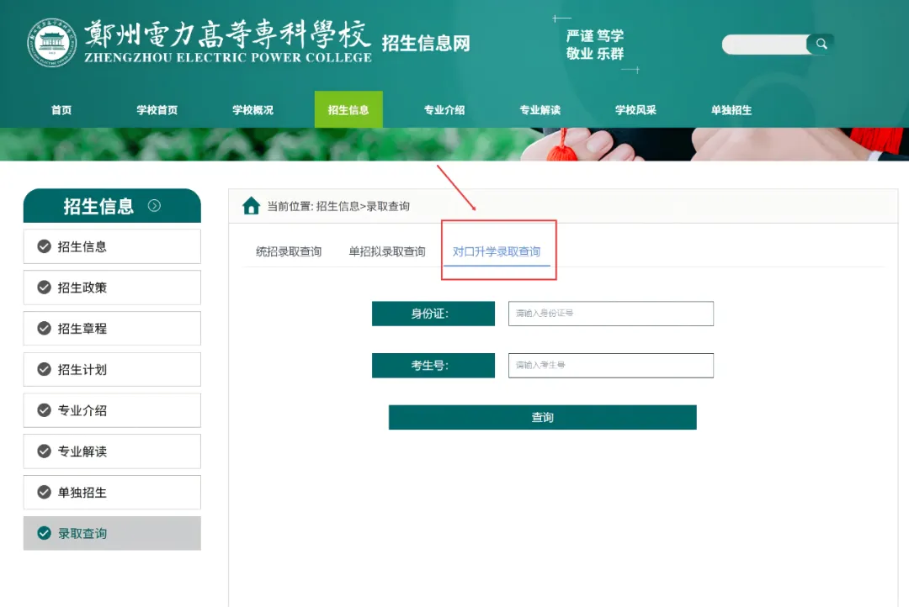This screenshot has height=607, width=909.
Task: Select the 对口升学录取查询 tab
Action: coord(497,251)
